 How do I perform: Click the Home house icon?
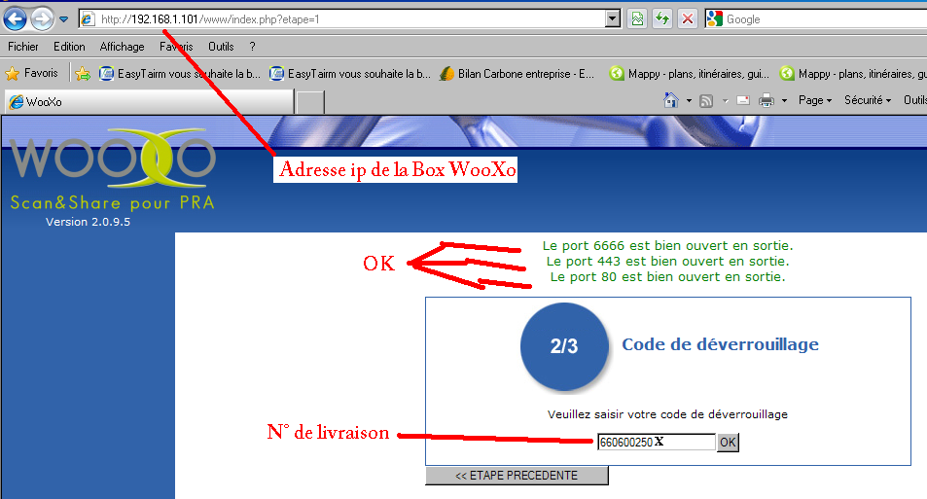671,100
